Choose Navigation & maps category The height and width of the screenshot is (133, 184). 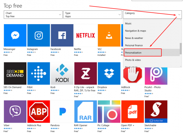click(x=136, y=31)
